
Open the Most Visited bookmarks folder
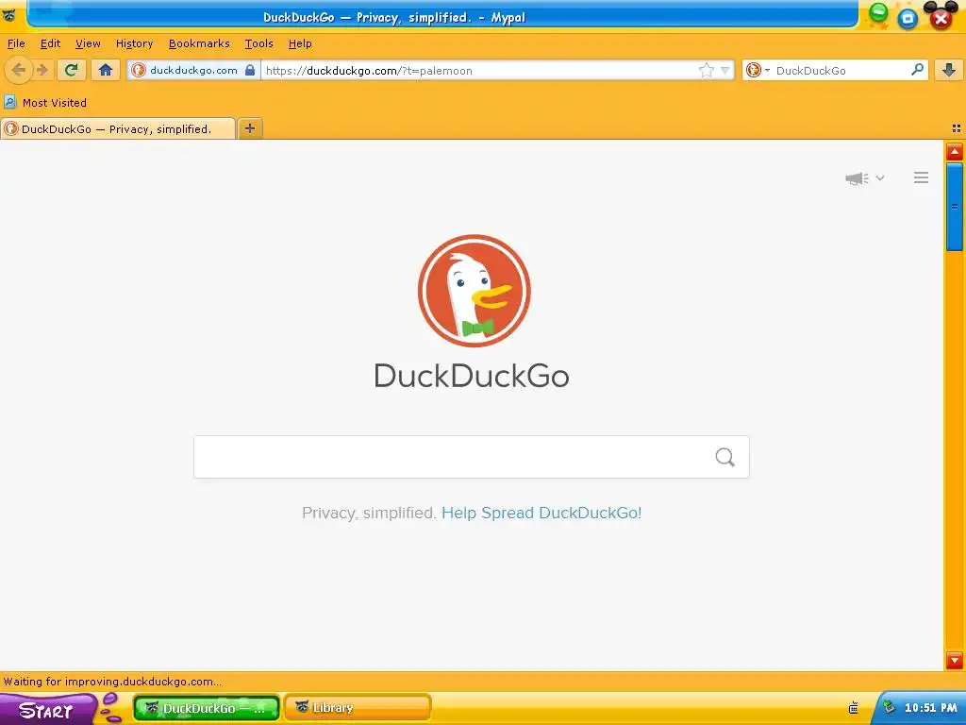pos(45,102)
